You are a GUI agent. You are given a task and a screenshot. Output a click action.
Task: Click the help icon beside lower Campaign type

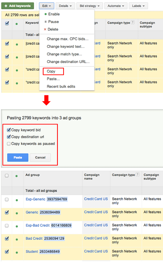pyautogui.click(x=138, y=175)
